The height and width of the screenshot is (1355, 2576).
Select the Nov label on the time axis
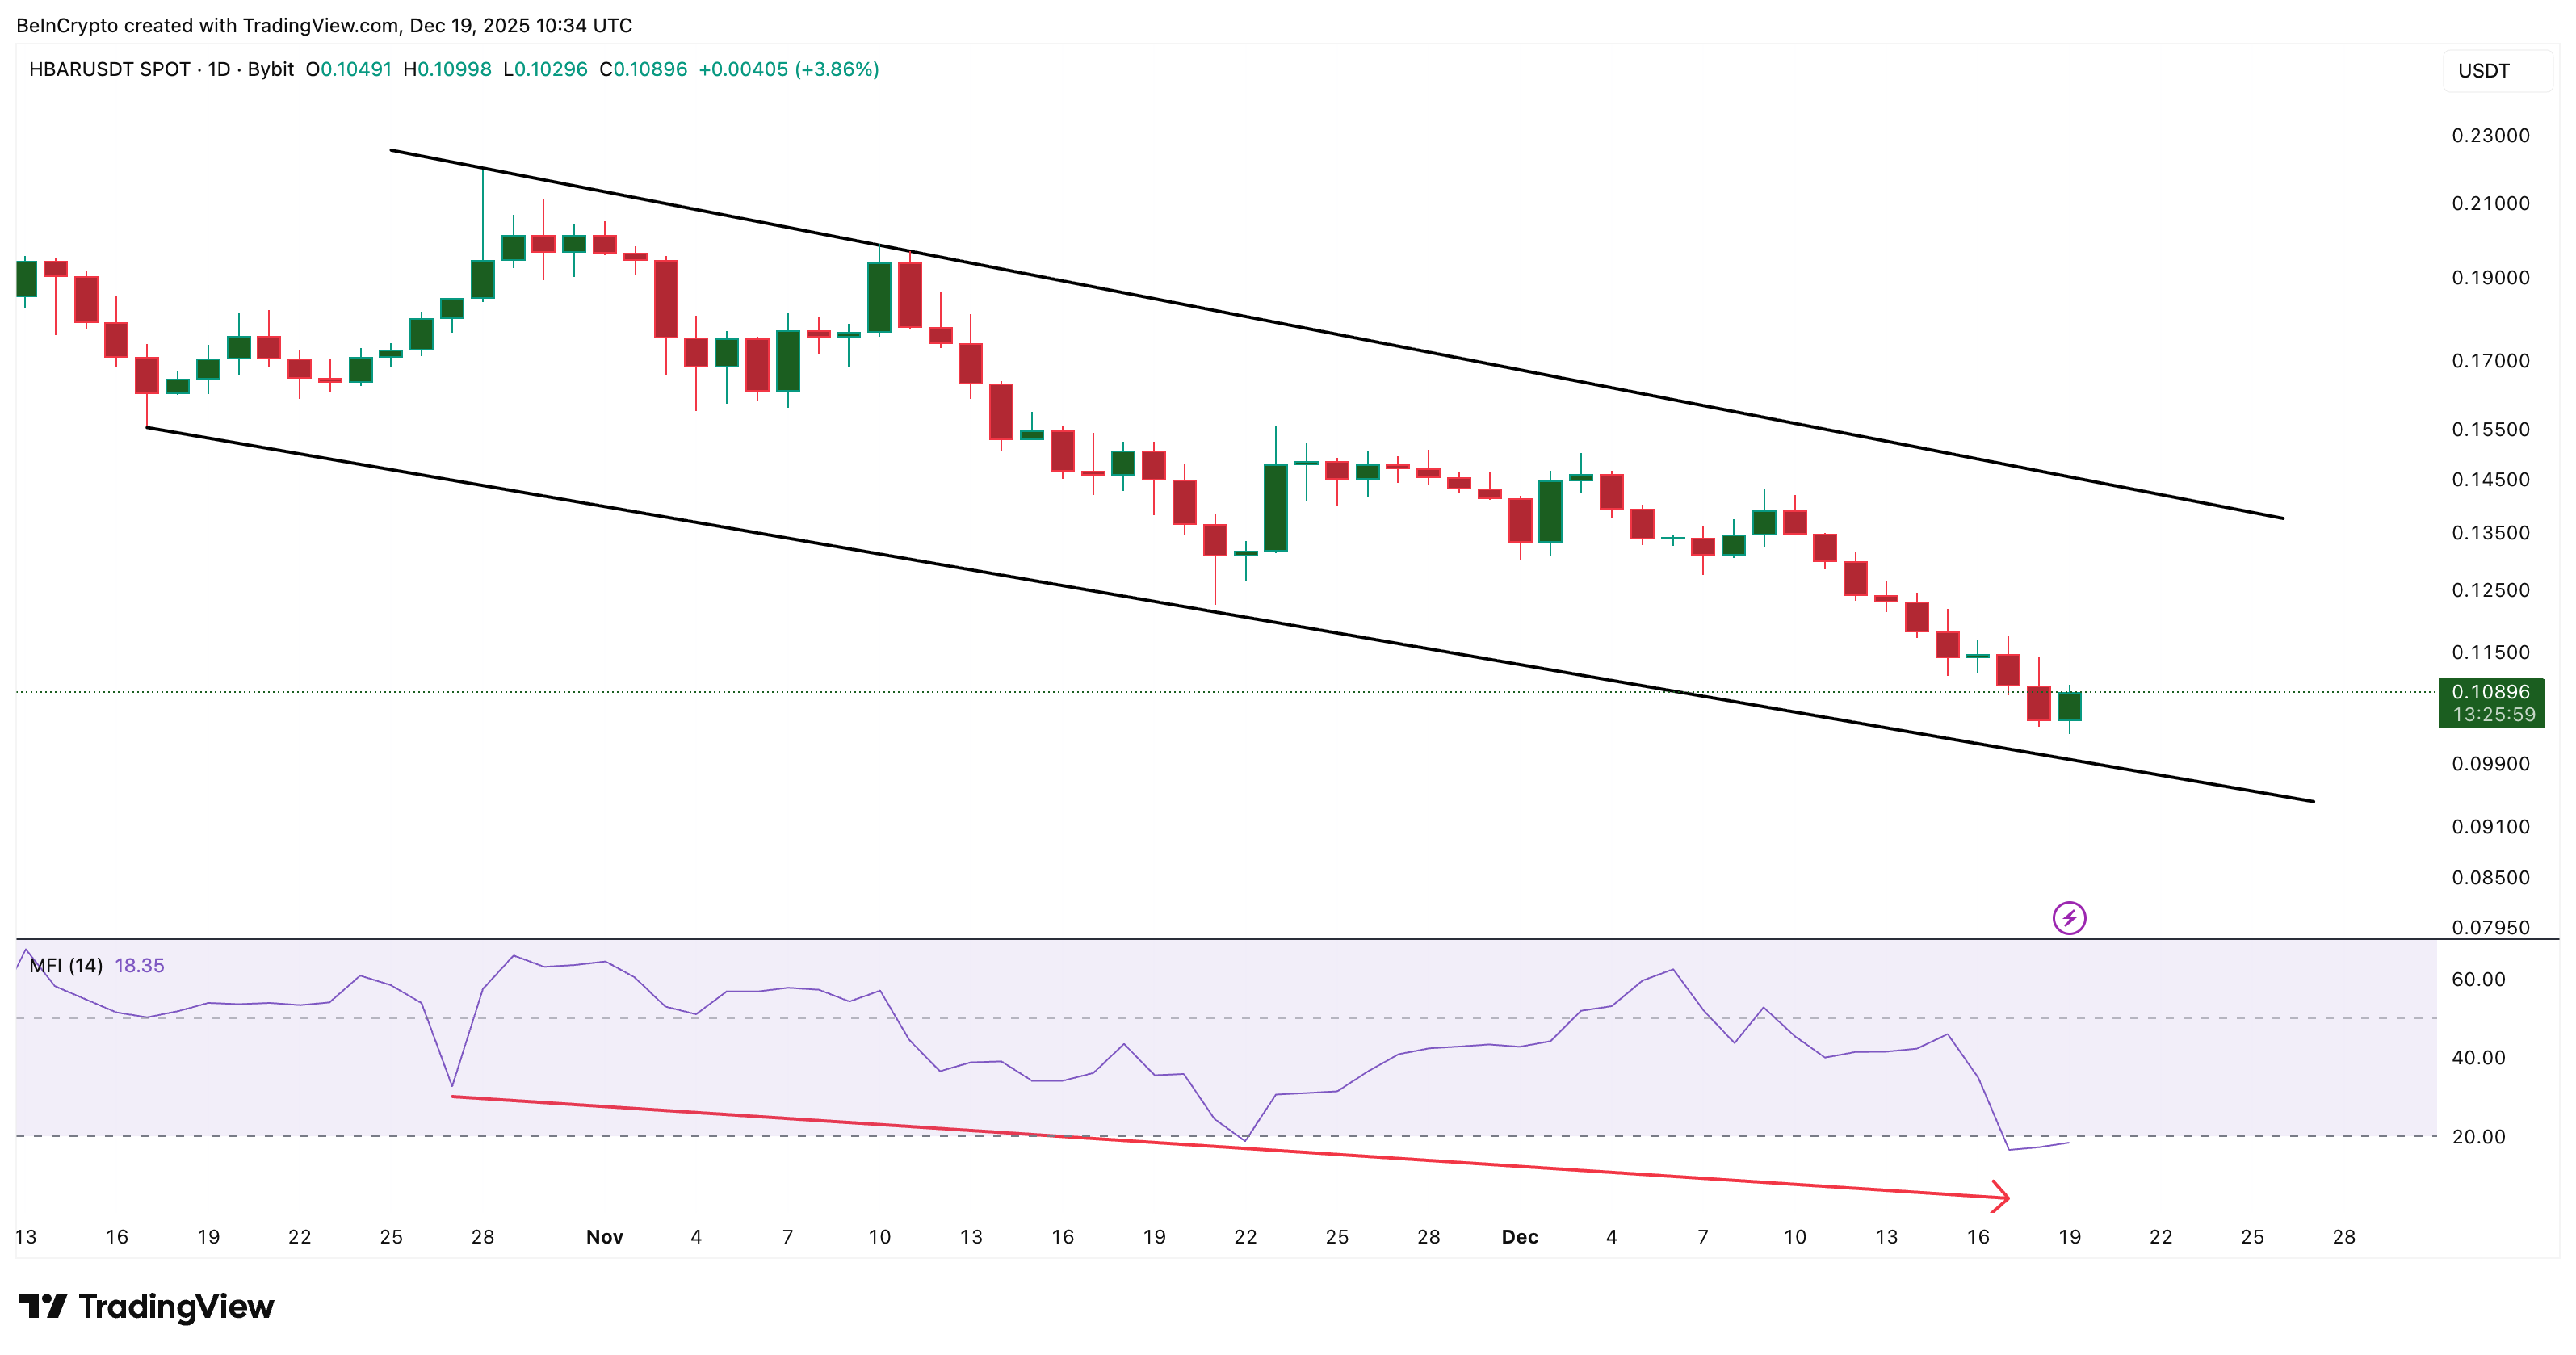coord(605,1236)
